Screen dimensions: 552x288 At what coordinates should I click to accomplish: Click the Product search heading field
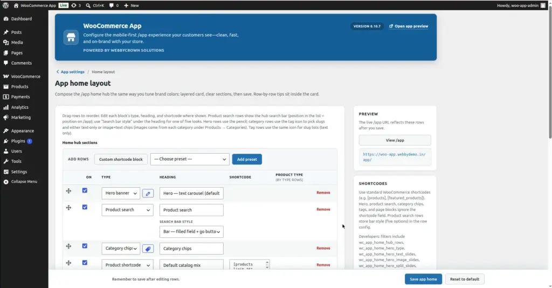coord(191,210)
